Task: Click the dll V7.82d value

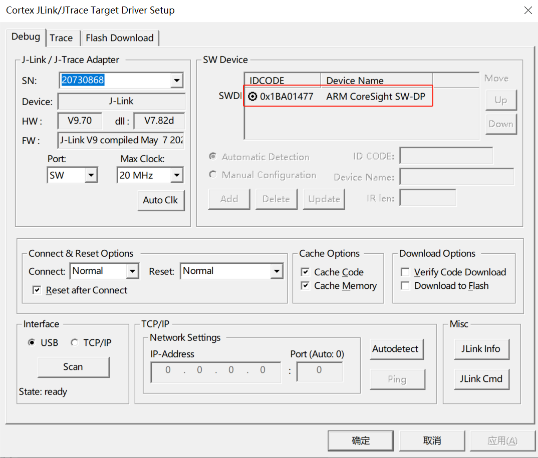Action: [x=159, y=121]
